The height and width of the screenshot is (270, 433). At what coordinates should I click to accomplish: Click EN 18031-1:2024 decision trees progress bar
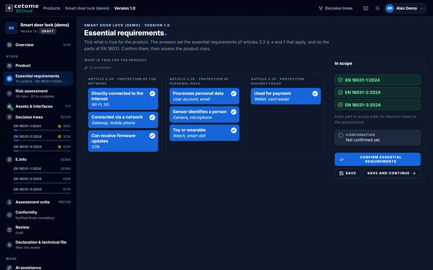tap(42, 130)
